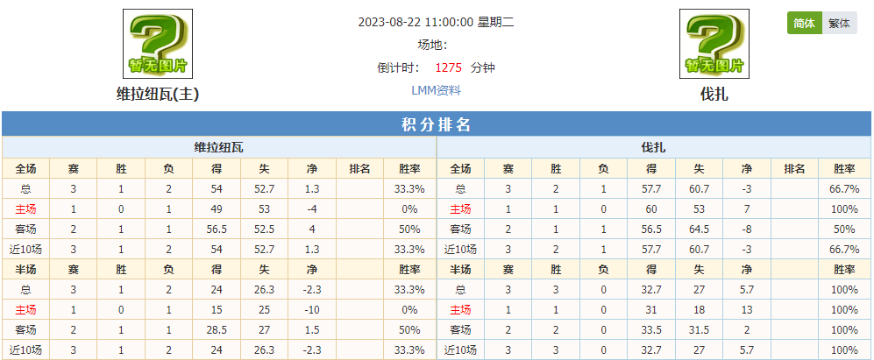Click the 13 net cell for 伐扎
The width and height of the screenshot is (874, 360).
click(746, 310)
